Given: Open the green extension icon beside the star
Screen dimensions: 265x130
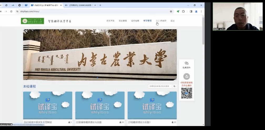Looking at the screenshot, I should (178, 11).
